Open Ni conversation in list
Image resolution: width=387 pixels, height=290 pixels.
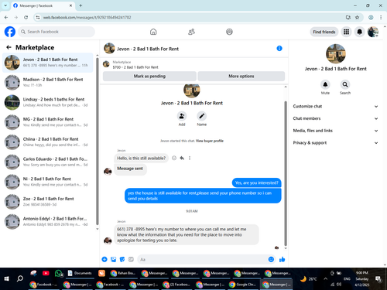(x=48, y=182)
